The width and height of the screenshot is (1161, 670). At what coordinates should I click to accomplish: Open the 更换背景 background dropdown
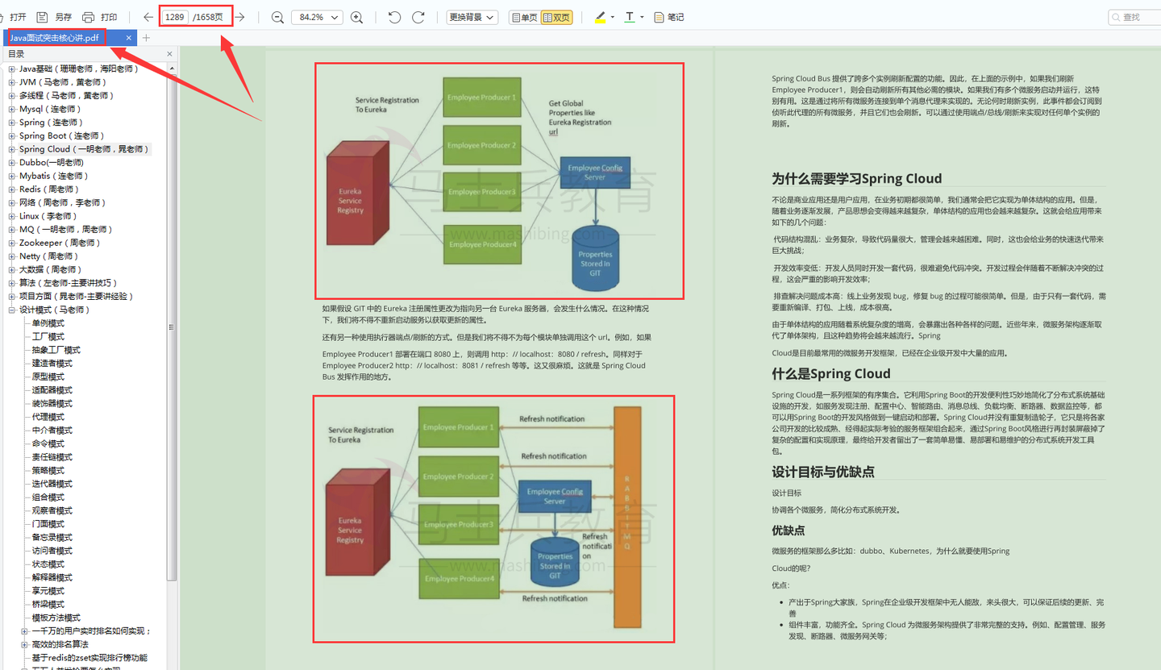[x=472, y=17]
